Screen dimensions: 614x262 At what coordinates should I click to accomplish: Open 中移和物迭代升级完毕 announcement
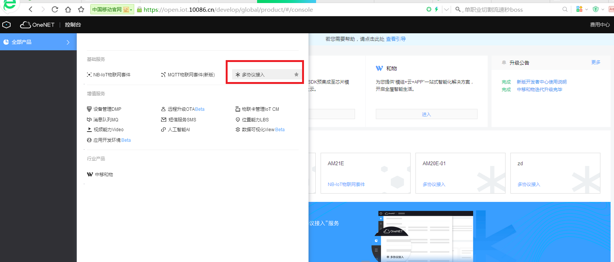[x=540, y=90]
